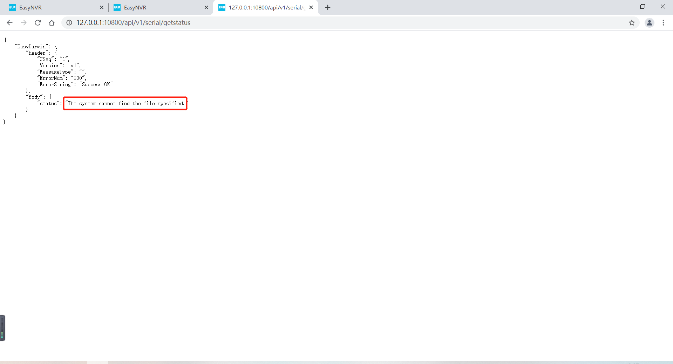Image resolution: width=673 pixels, height=364 pixels.
Task: Close the first EasyNVR tab
Action: 102,7
